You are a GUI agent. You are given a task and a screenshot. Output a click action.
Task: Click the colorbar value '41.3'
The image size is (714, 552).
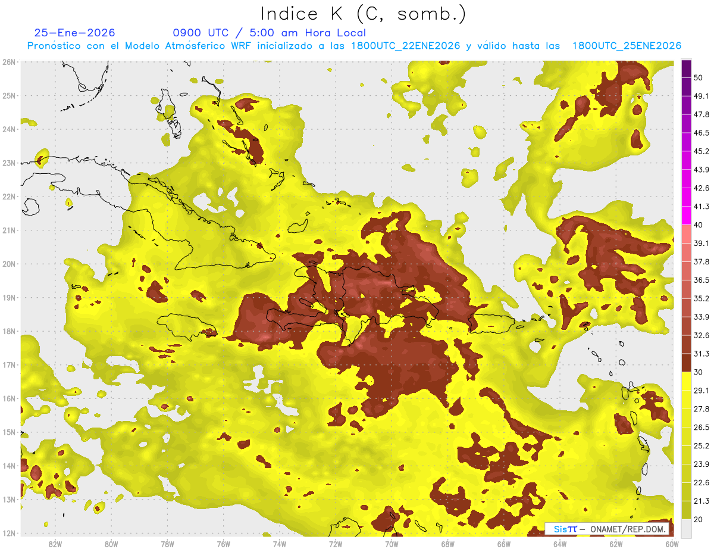702,207
